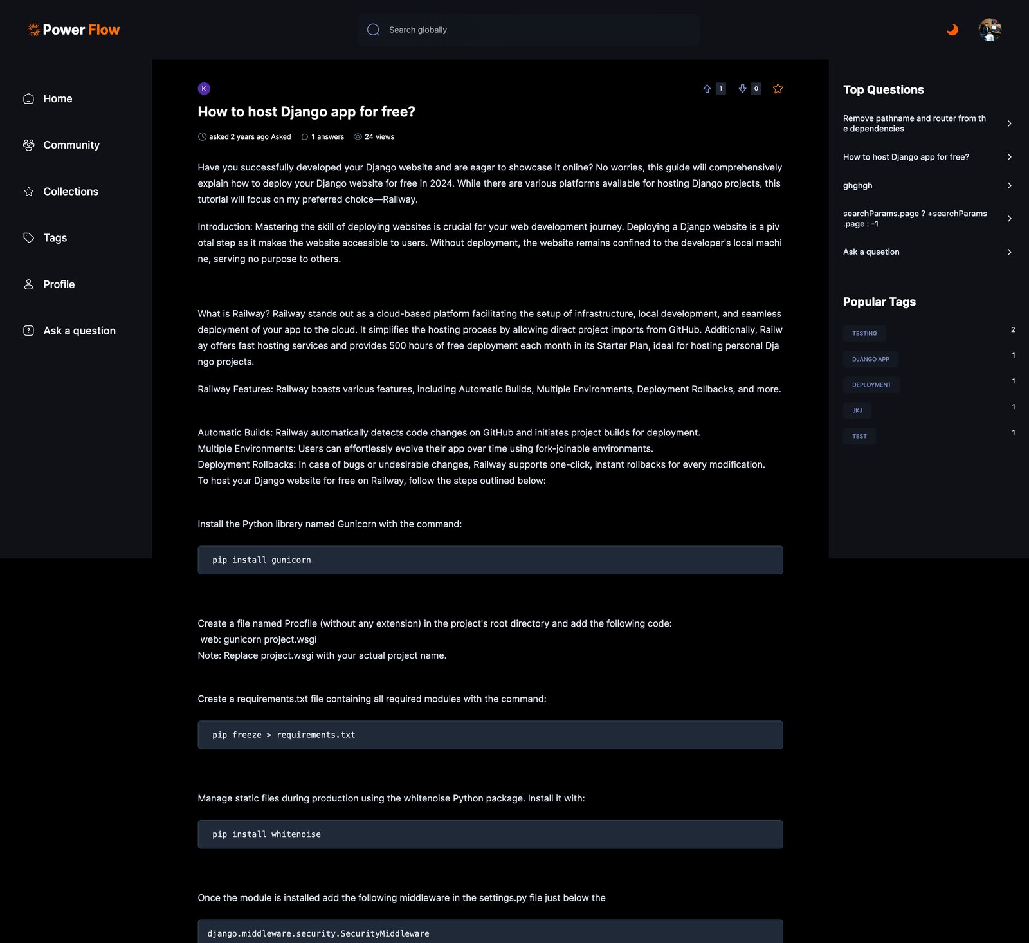Select the DEPLOYMENT tag
1029x943 pixels.
(x=871, y=385)
